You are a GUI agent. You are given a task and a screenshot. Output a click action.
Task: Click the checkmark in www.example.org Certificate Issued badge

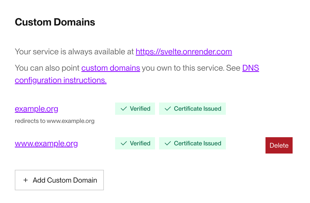[x=168, y=143]
